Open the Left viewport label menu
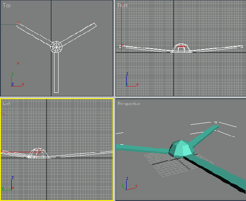 (x=6, y=104)
